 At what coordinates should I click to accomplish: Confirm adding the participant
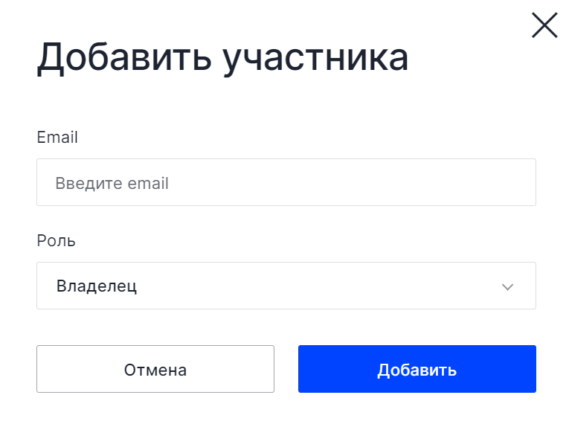[417, 369]
